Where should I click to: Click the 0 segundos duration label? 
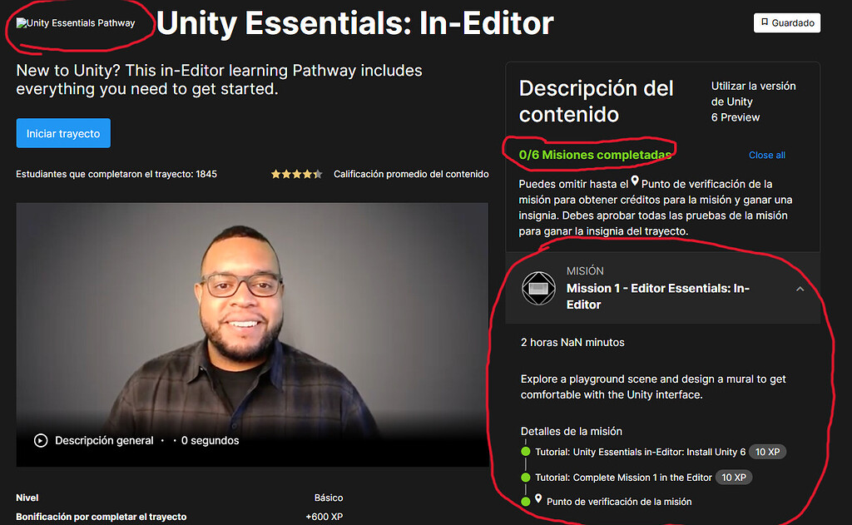point(210,440)
